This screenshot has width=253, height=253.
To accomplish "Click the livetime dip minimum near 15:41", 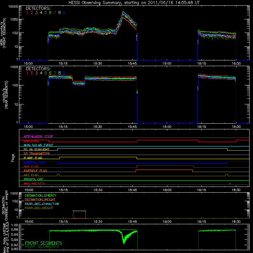I will (124, 243).
